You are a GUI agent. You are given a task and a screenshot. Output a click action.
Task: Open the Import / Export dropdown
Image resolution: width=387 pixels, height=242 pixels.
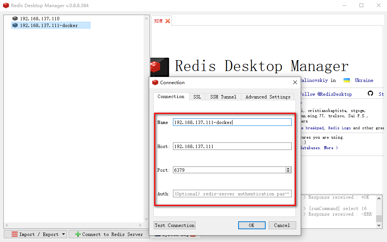pos(35,234)
